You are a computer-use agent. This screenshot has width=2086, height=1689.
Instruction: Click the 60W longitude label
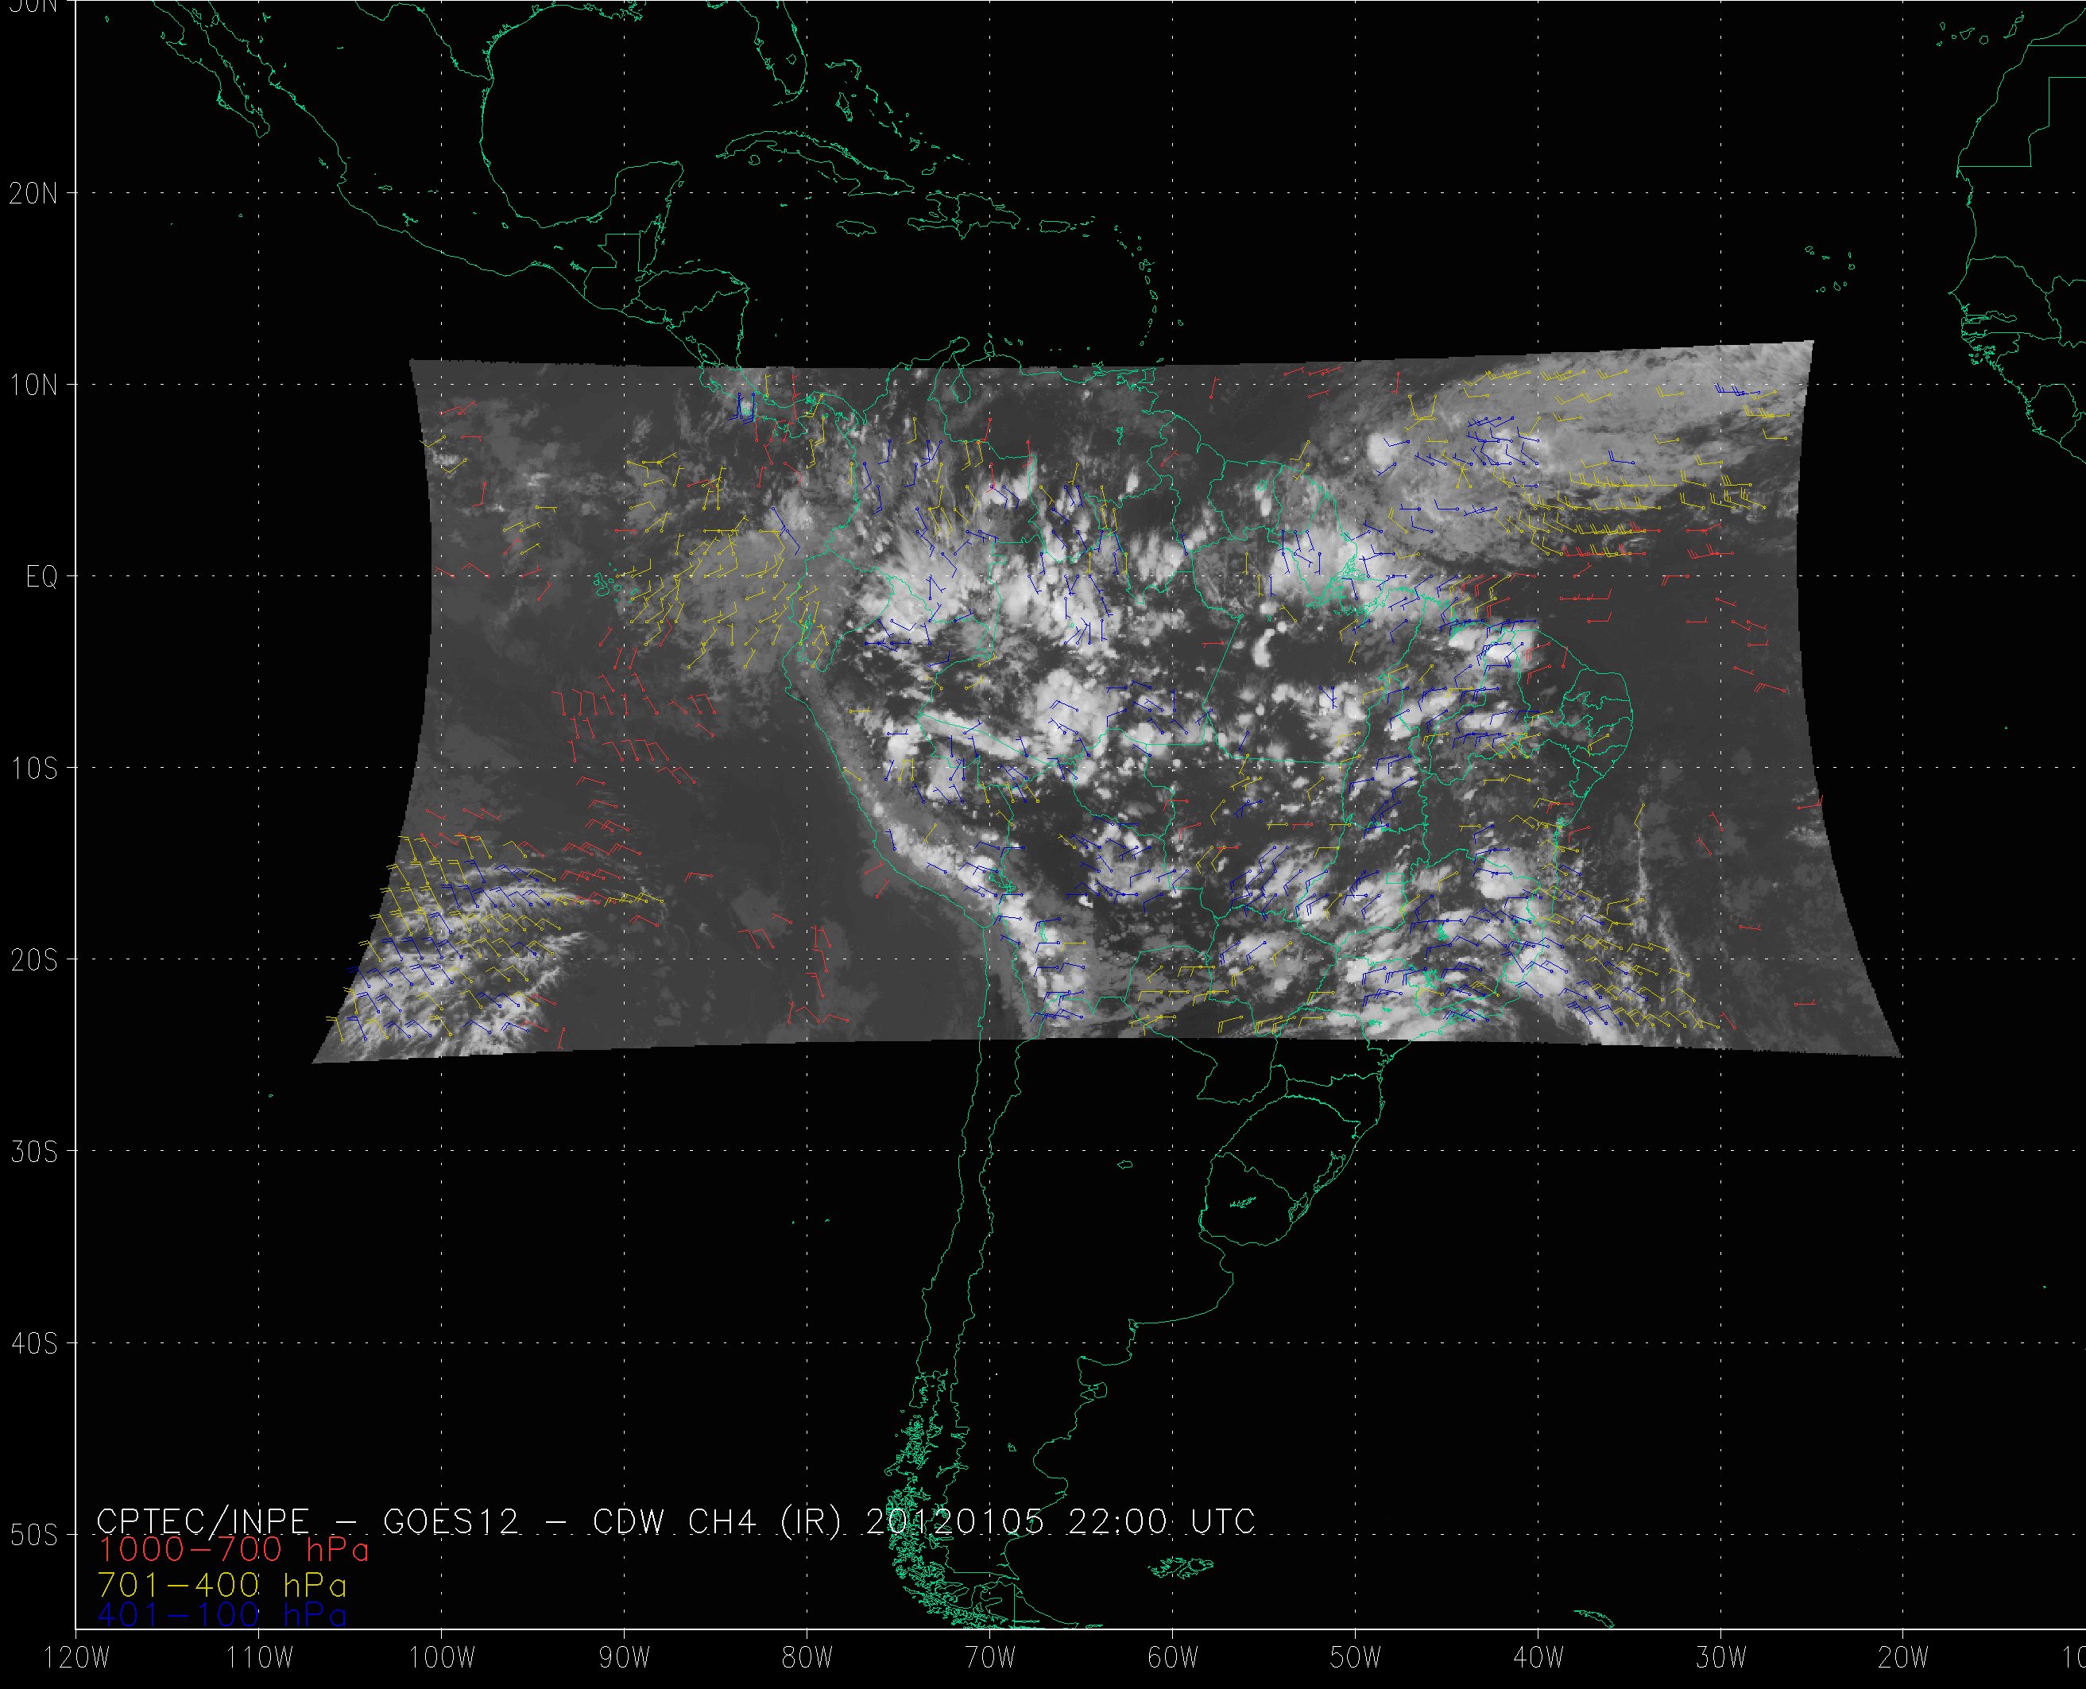[x=1172, y=1659]
